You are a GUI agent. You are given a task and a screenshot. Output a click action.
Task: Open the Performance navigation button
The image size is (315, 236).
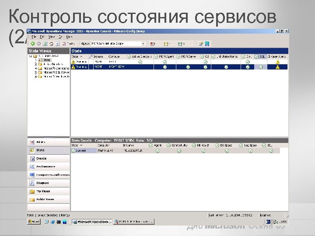pos(49,167)
